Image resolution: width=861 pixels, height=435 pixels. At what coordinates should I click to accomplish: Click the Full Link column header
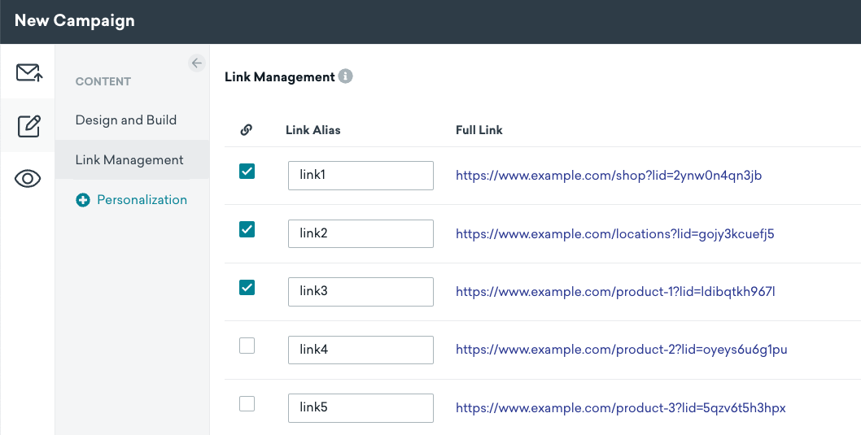tap(479, 130)
